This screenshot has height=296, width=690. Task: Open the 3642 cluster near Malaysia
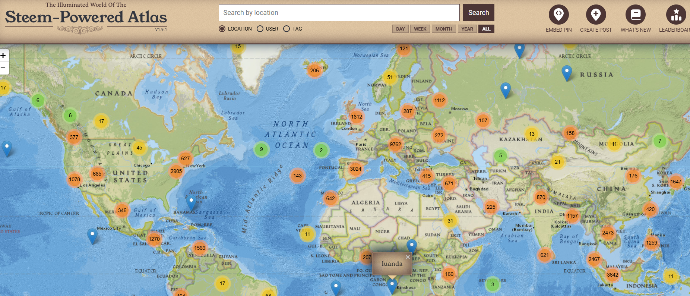pyautogui.click(x=613, y=275)
